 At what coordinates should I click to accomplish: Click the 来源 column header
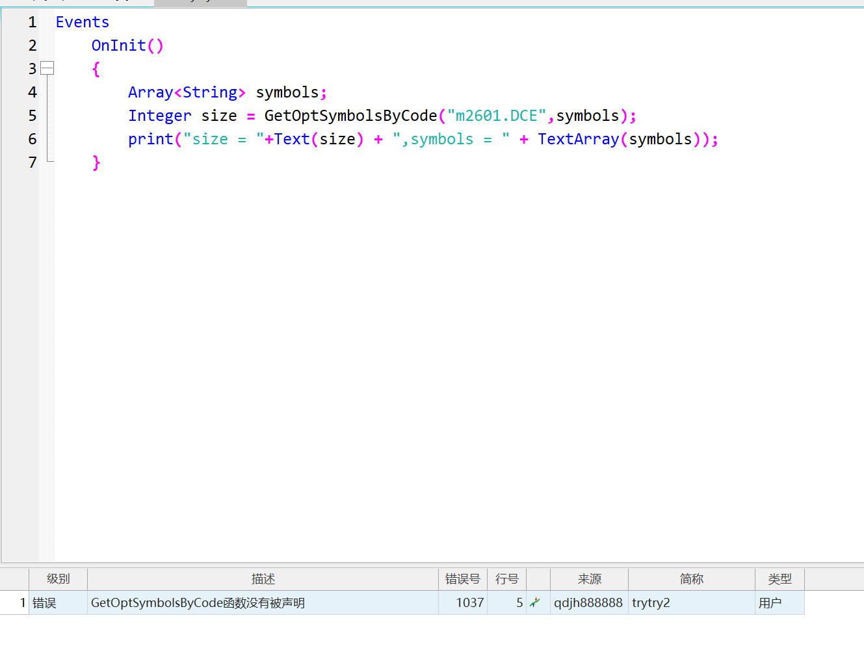589,578
